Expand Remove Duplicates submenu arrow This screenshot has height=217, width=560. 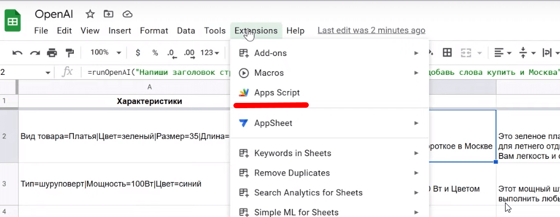tap(416, 173)
